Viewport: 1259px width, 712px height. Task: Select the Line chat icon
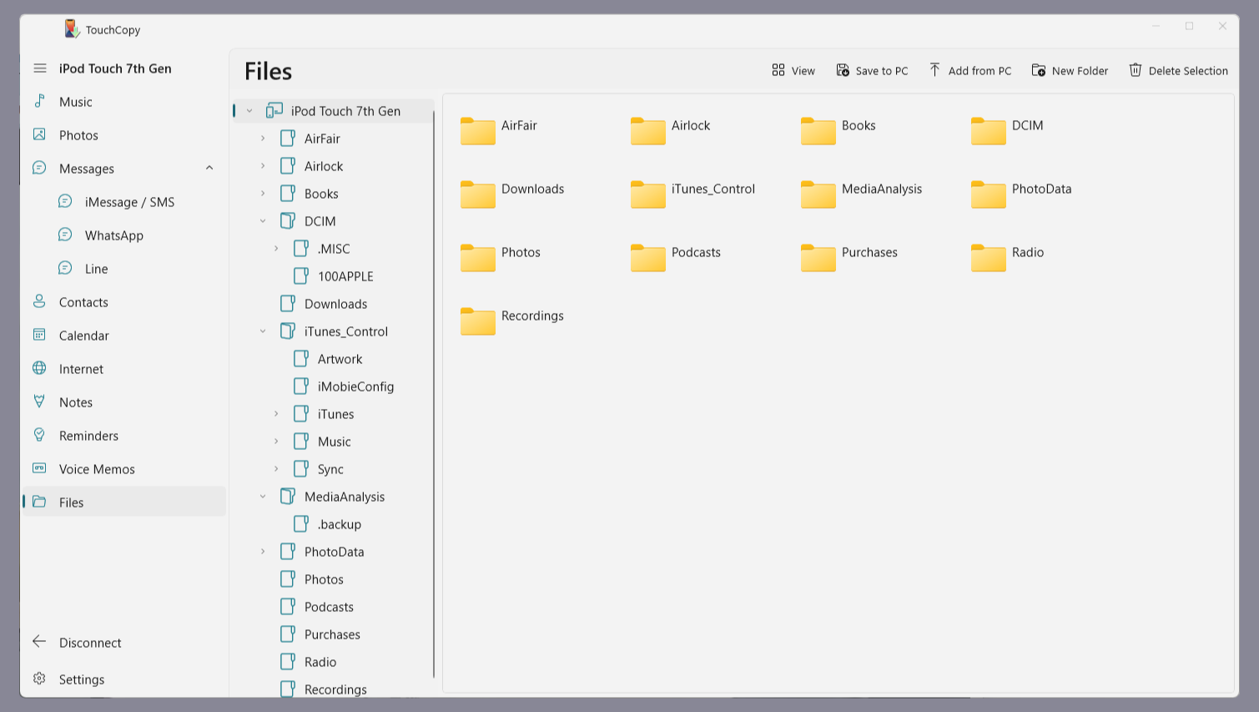click(x=65, y=268)
